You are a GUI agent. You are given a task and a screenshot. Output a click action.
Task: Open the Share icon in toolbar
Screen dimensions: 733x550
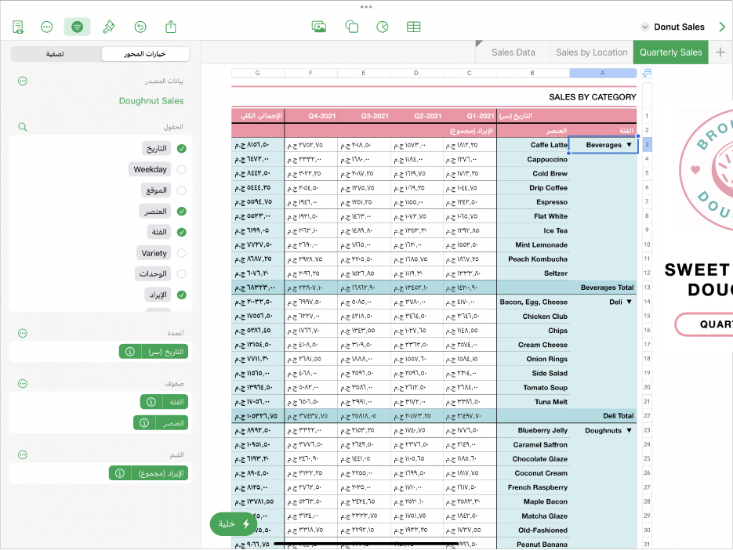171,27
